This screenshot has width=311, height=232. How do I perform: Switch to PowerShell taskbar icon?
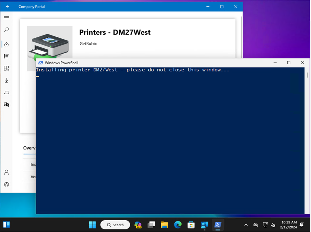pyautogui.click(x=218, y=225)
